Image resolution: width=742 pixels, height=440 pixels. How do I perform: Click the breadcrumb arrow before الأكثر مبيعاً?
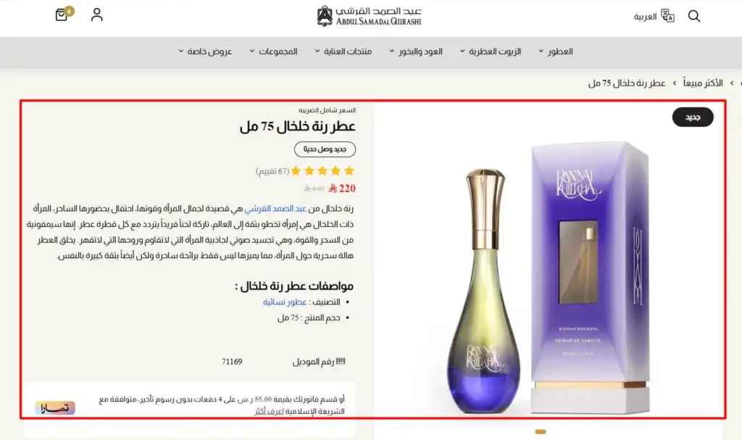point(732,83)
